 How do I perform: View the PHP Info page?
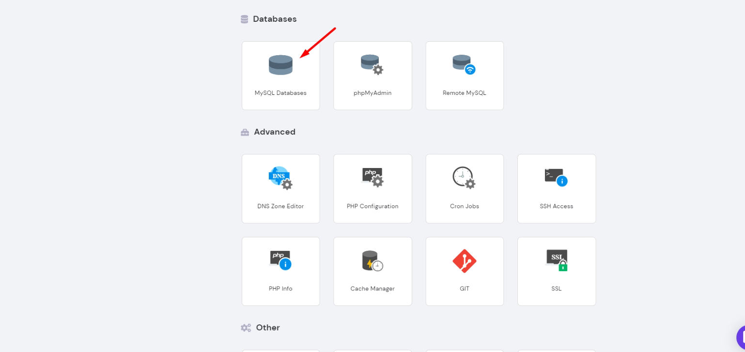click(x=281, y=271)
